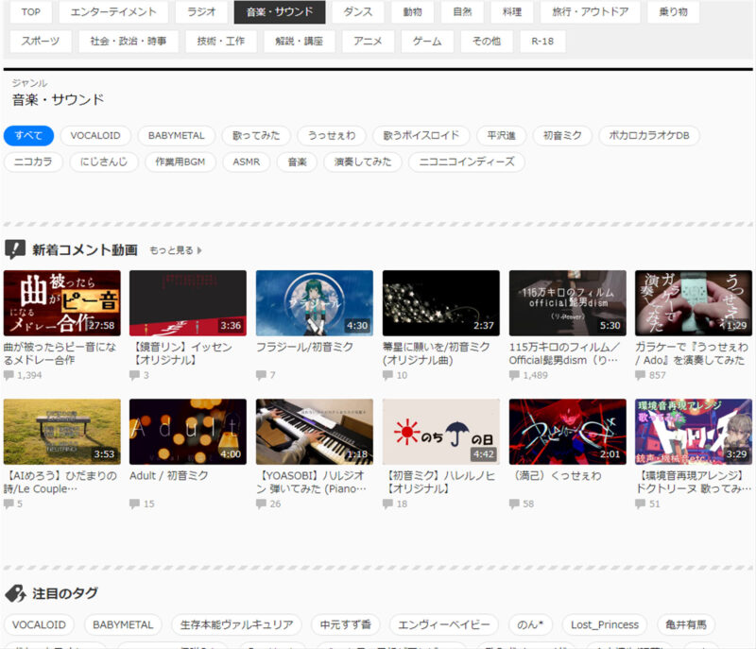This screenshot has height=649, width=756.
Task: Select 生存本能ヴァルキュリア featured tag
Action: (x=237, y=624)
